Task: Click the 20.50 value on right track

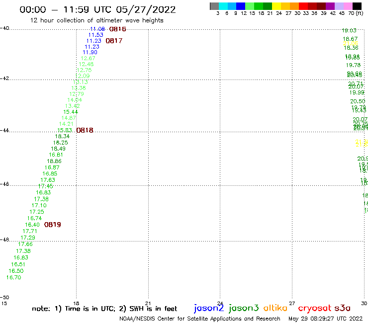Action: 358,101
